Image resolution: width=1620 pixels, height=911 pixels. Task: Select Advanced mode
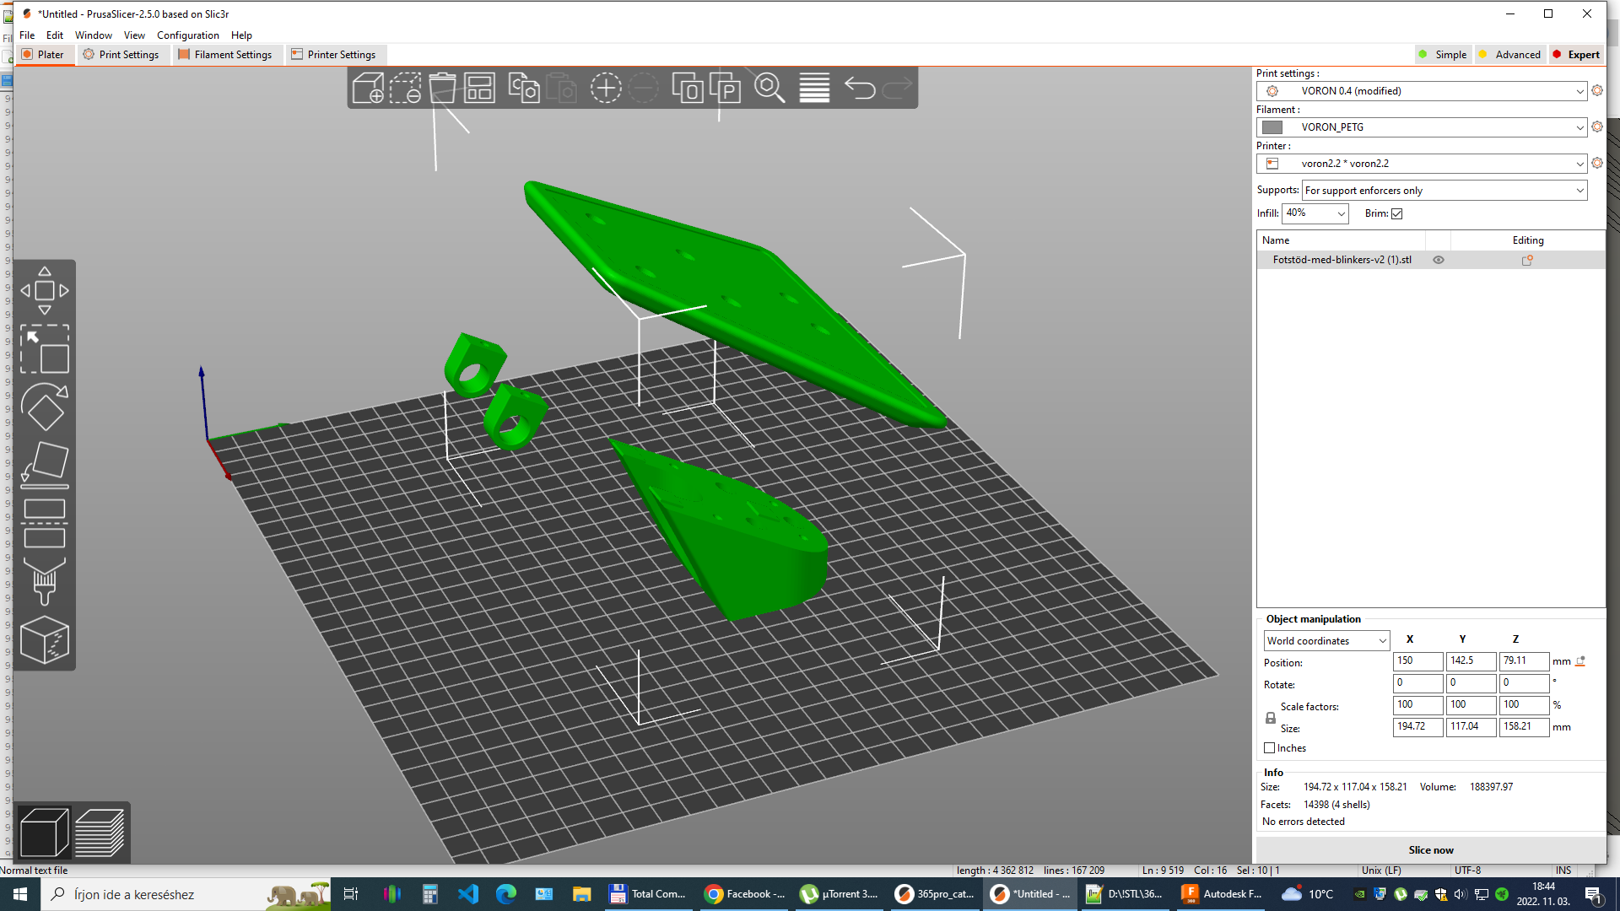pyautogui.click(x=1510, y=55)
